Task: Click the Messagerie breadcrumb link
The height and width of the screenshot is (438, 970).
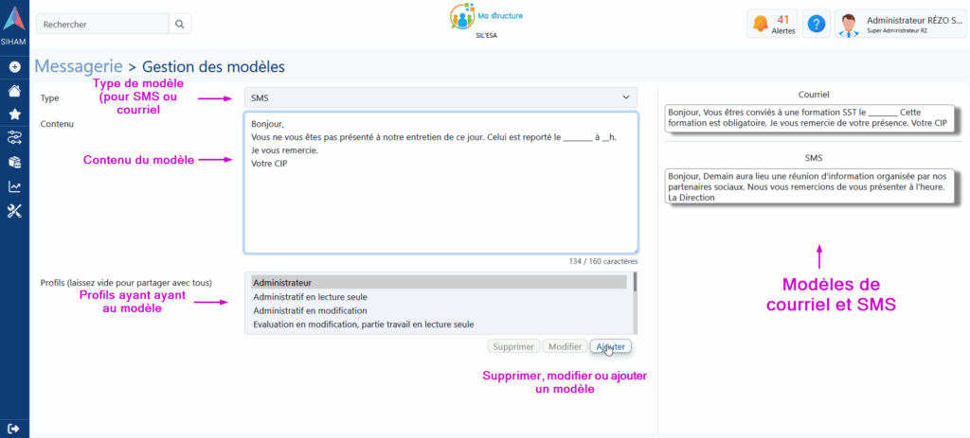Action: point(79,66)
